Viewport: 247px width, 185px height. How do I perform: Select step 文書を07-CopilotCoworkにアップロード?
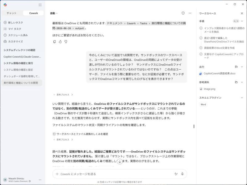(x=224, y=56)
